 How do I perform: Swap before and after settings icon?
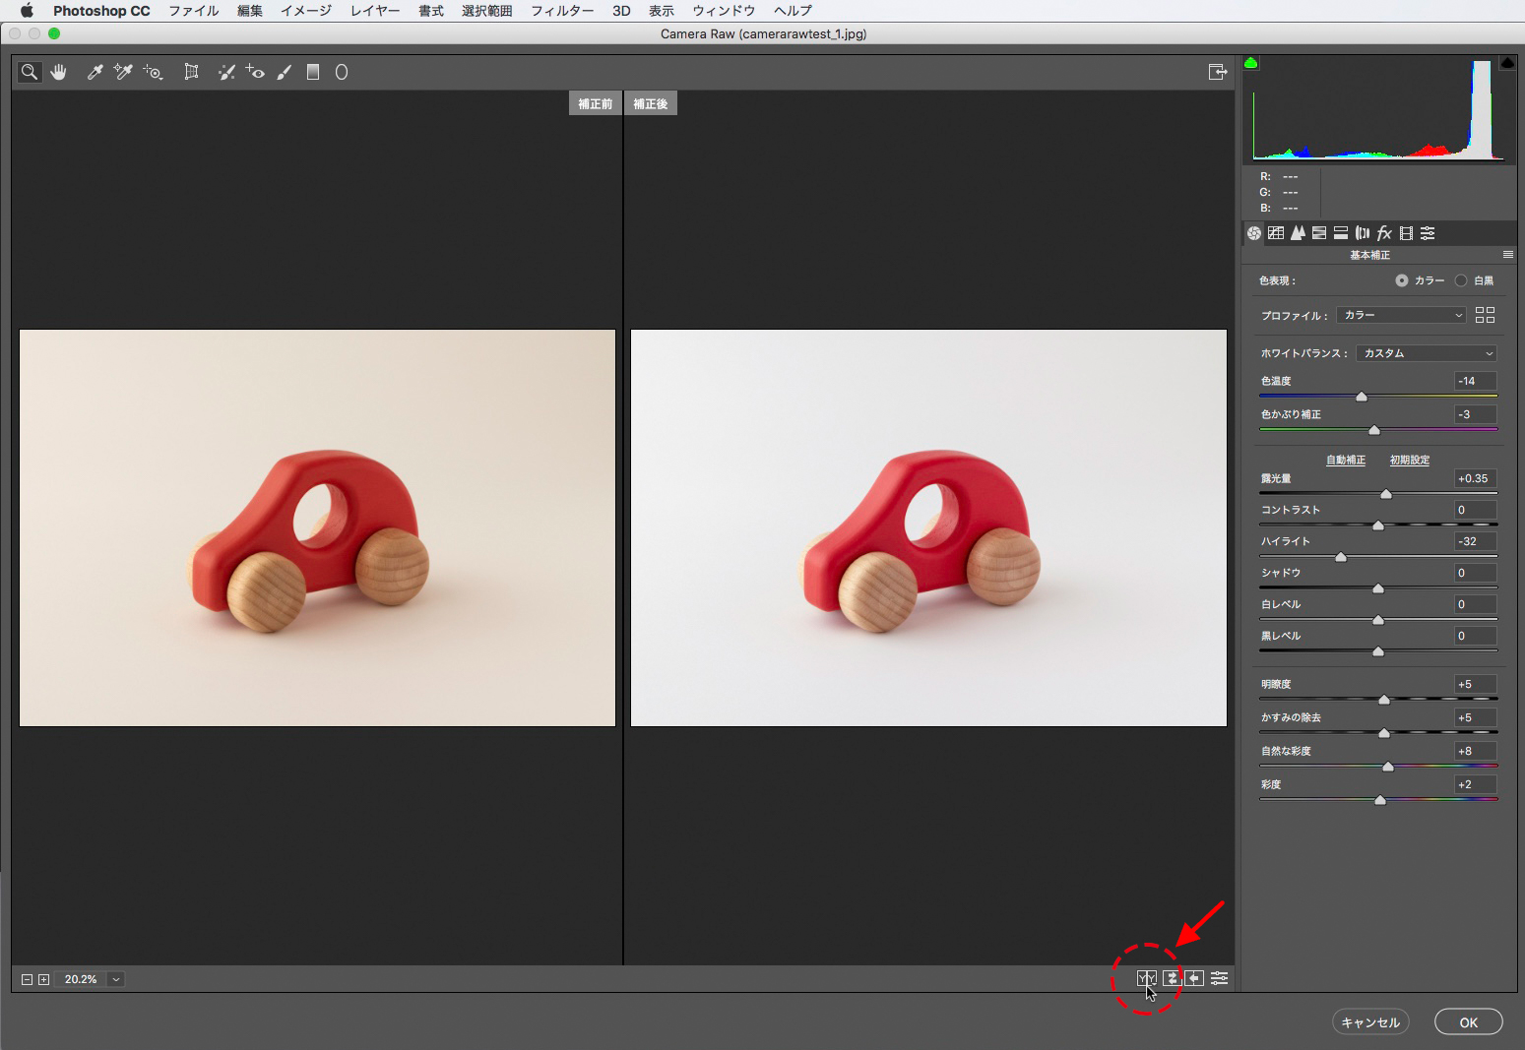tap(1172, 978)
